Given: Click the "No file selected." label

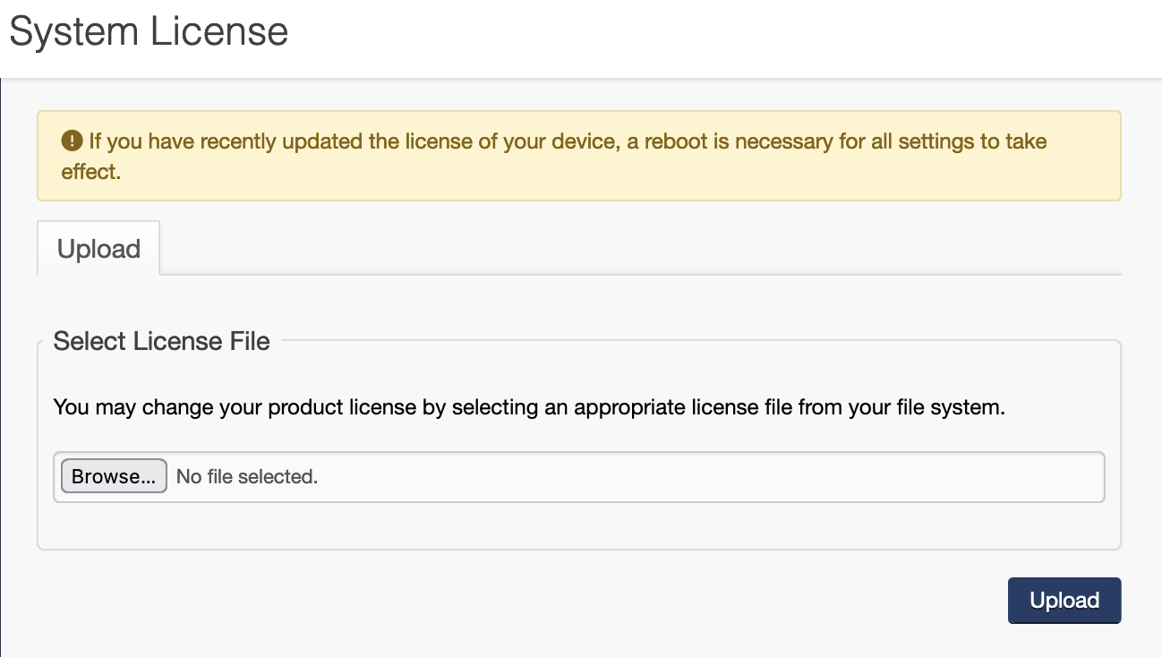Looking at the screenshot, I should 247,477.
